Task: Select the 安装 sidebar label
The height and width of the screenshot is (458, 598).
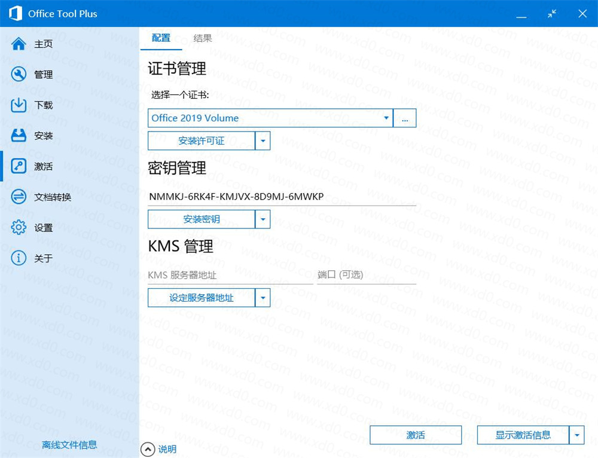Action: click(44, 136)
